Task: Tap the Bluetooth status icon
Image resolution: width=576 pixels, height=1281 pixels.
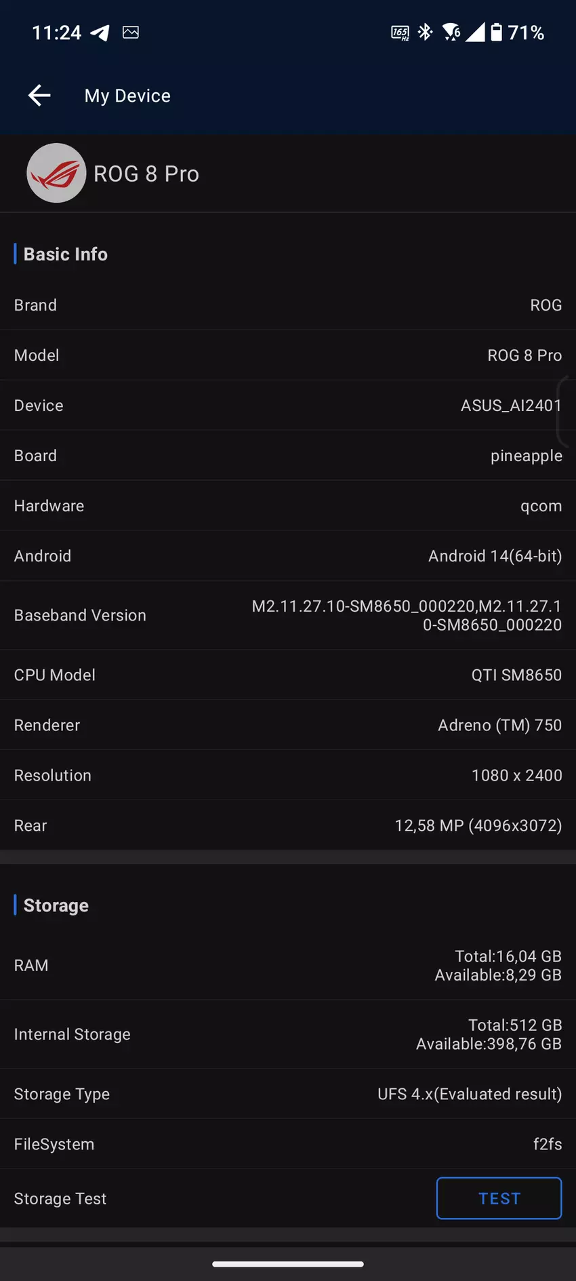Action: click(x=426, y=33)
